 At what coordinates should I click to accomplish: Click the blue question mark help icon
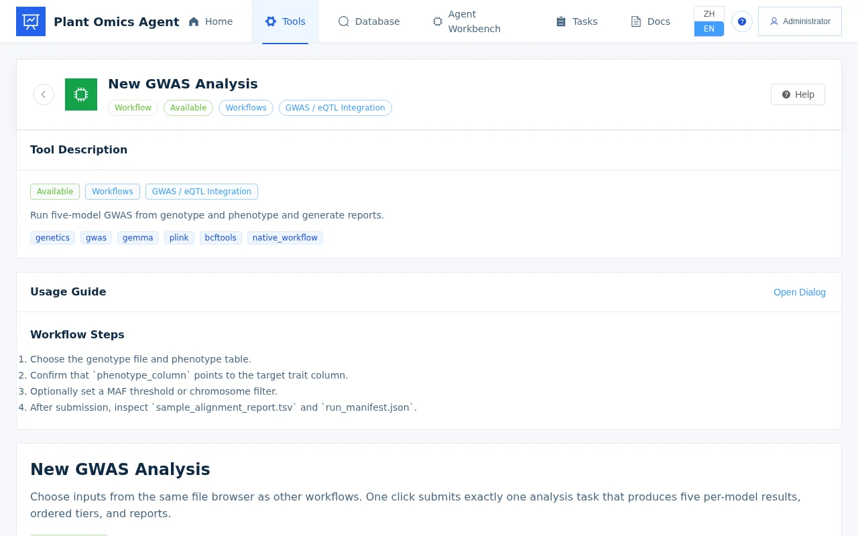(742, 21)
